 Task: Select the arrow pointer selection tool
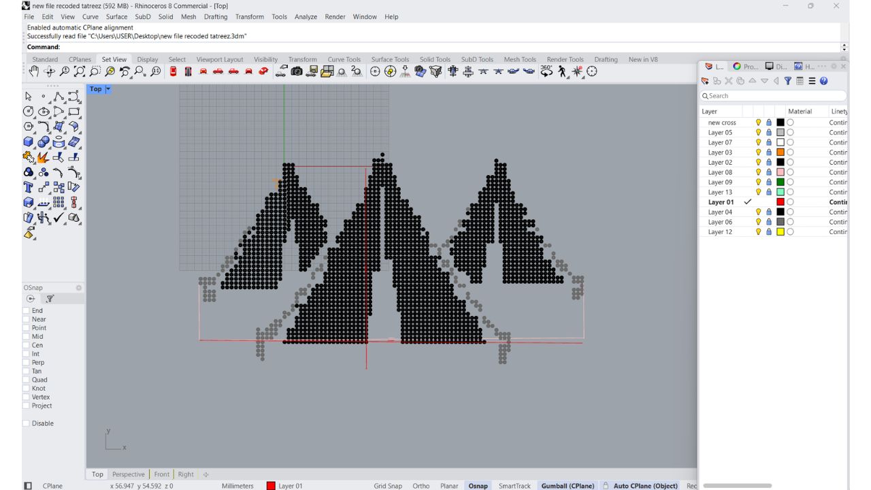click(x=29, y=97)
